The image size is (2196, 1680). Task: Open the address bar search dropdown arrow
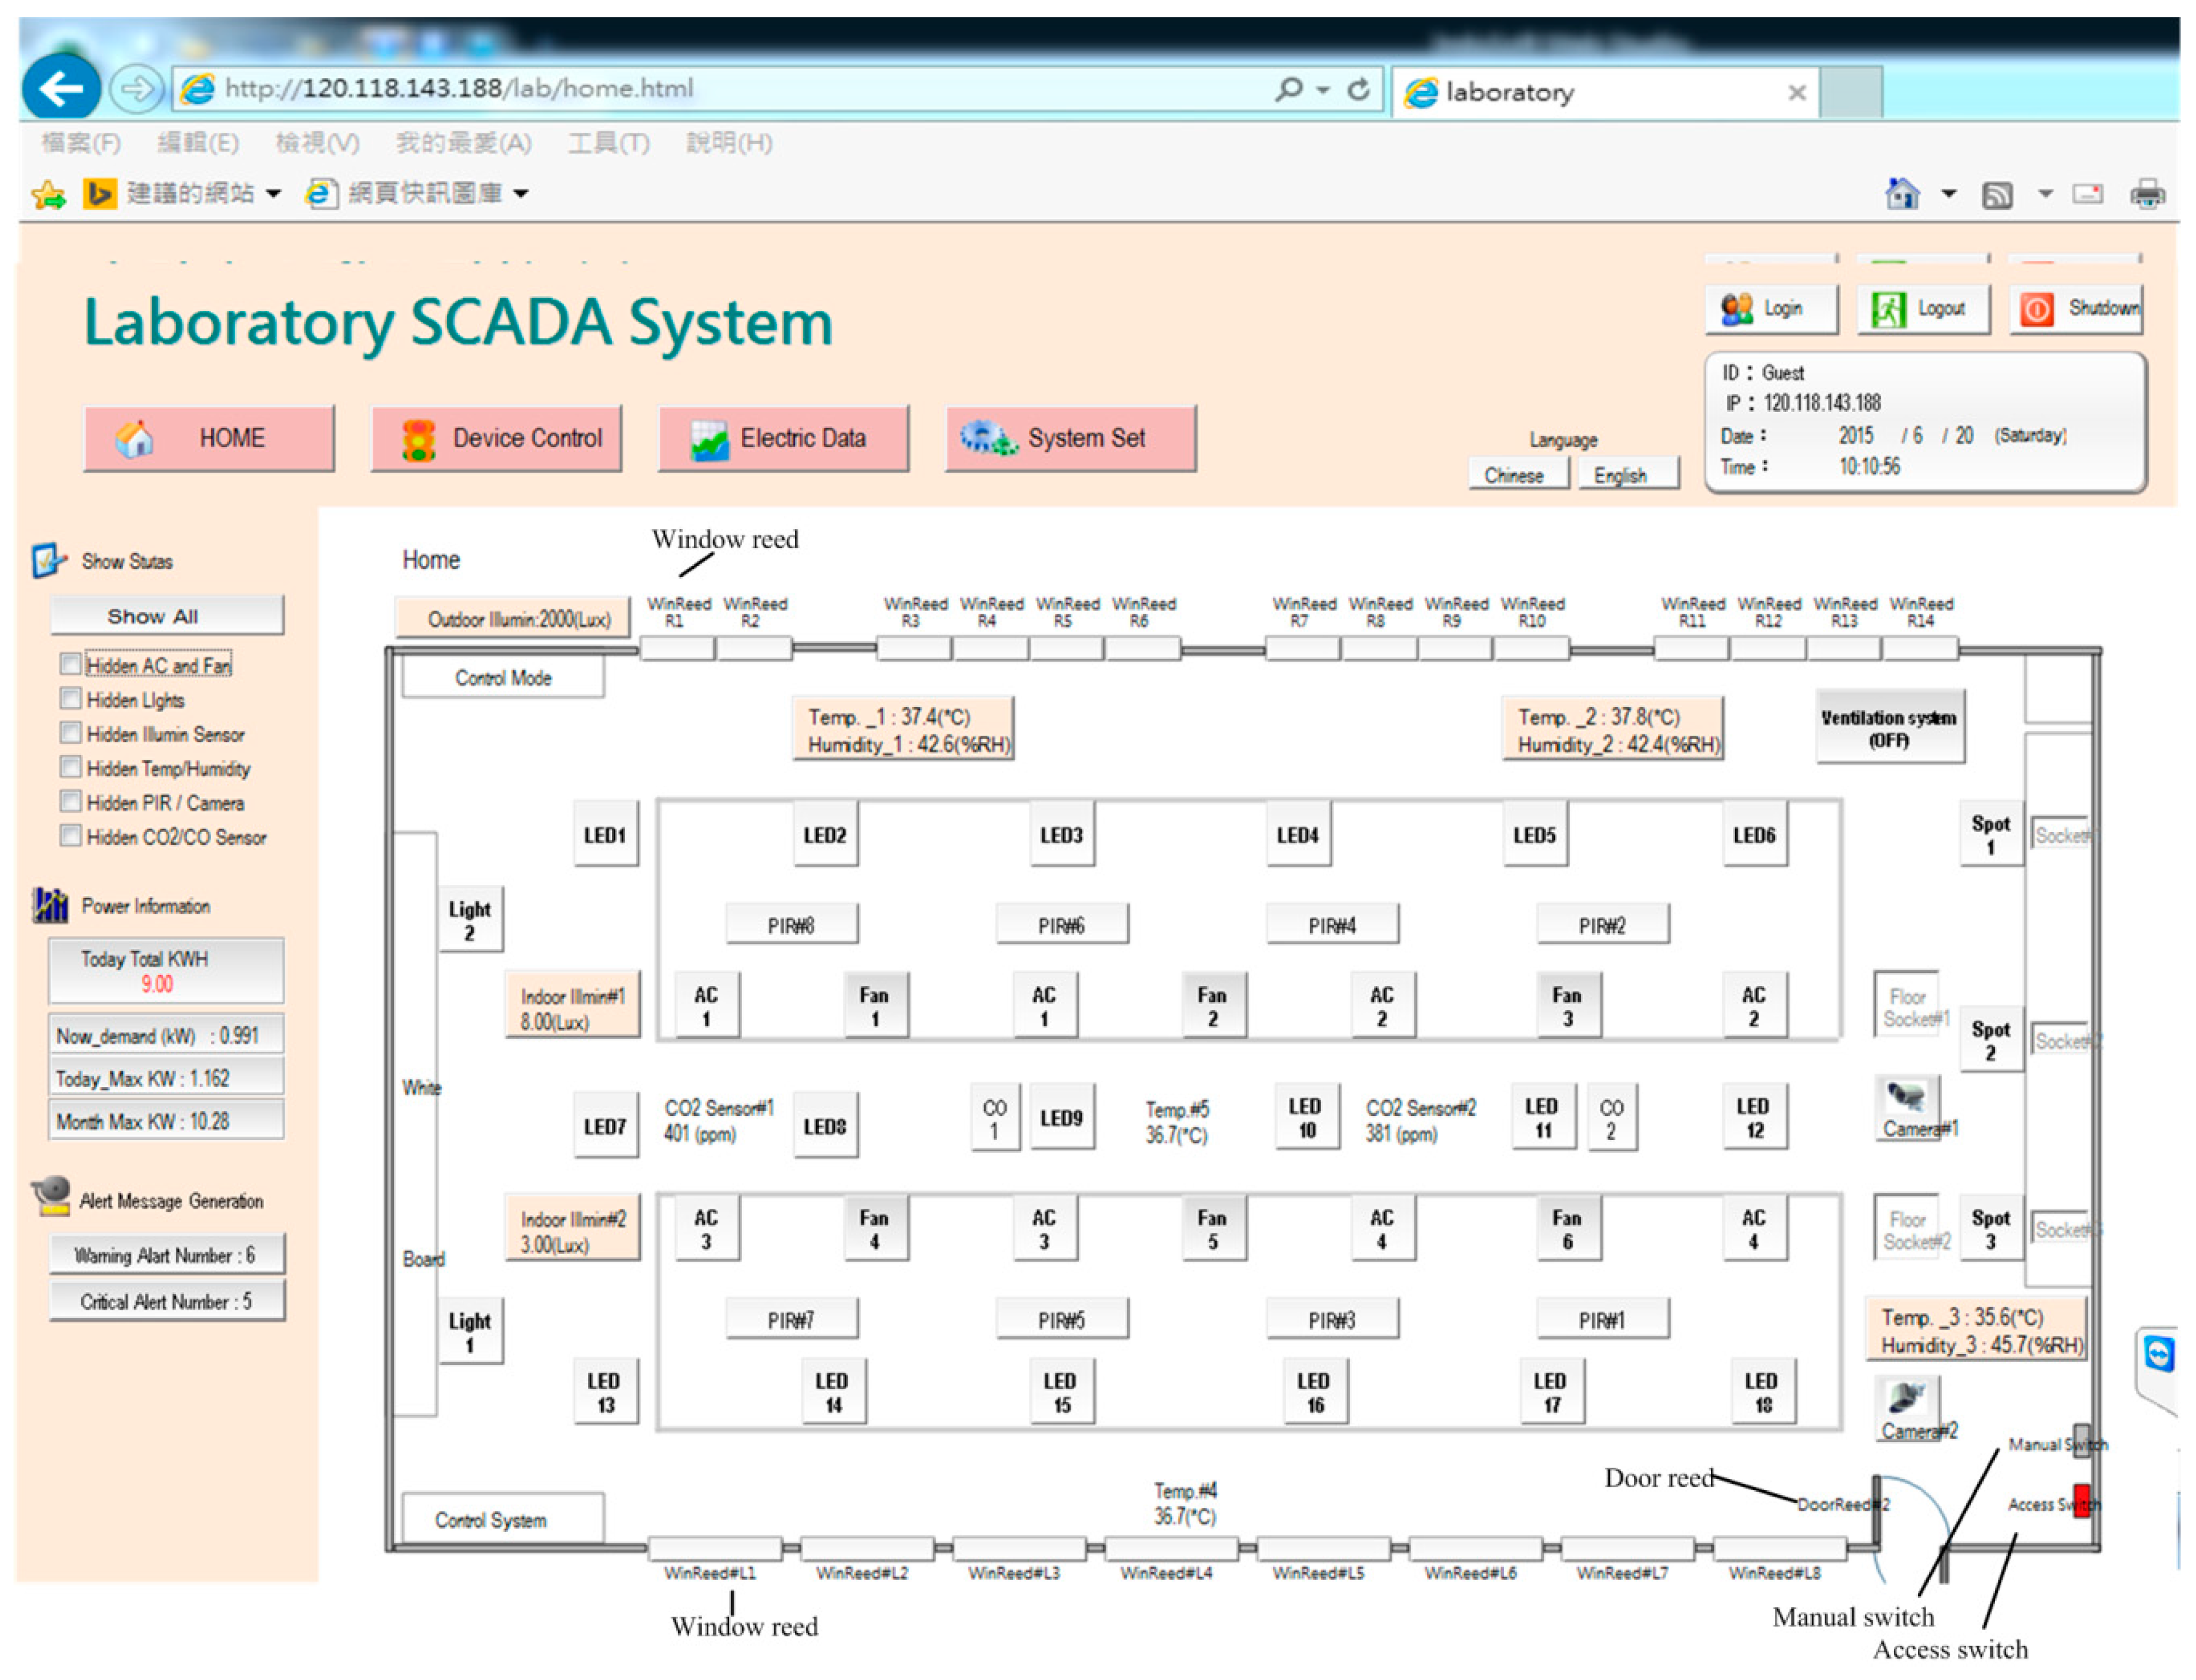(x=1323, y=89)
